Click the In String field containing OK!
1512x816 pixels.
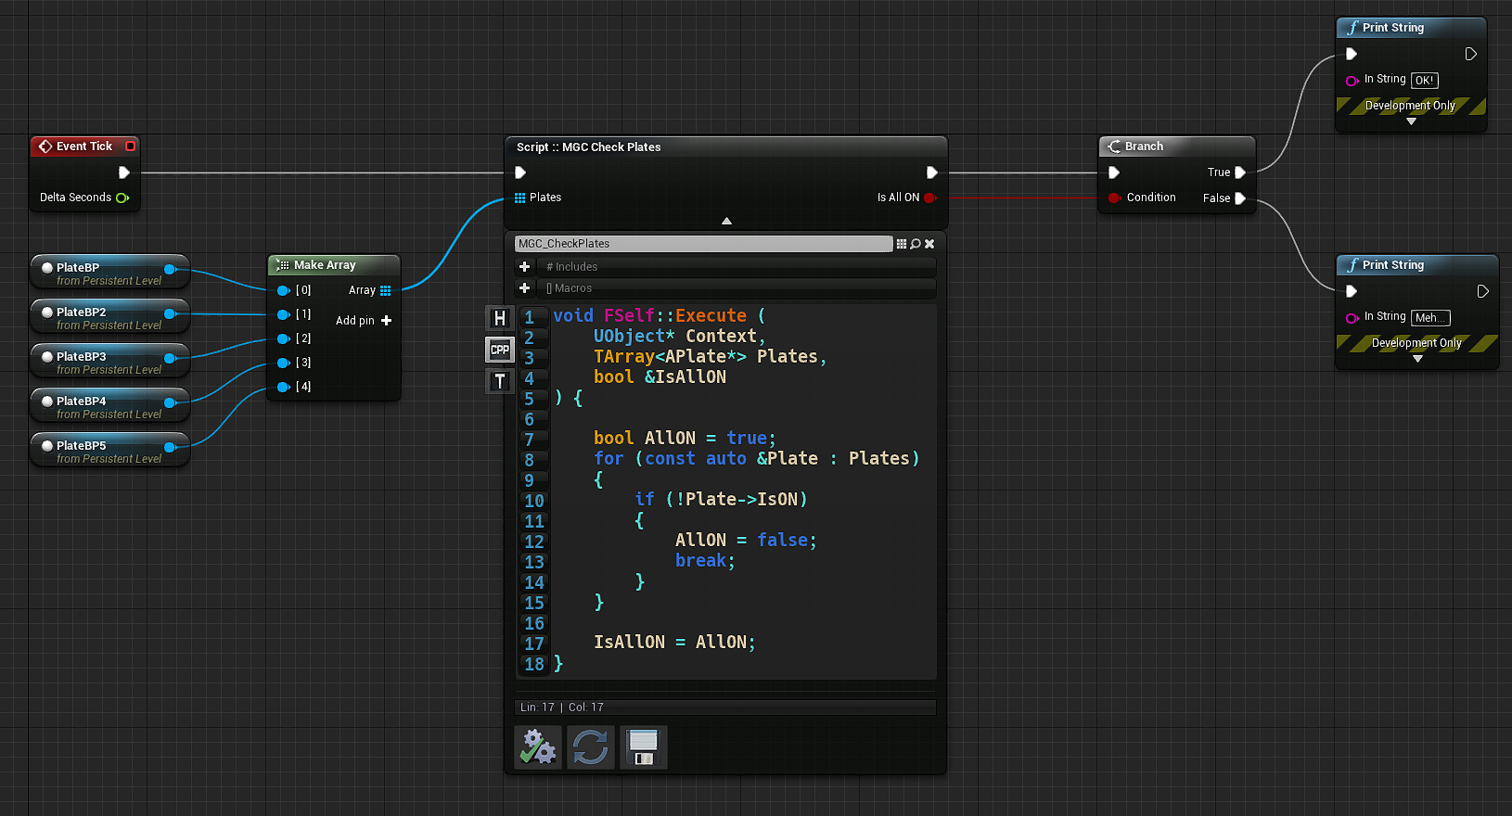tap(1424, 81)
